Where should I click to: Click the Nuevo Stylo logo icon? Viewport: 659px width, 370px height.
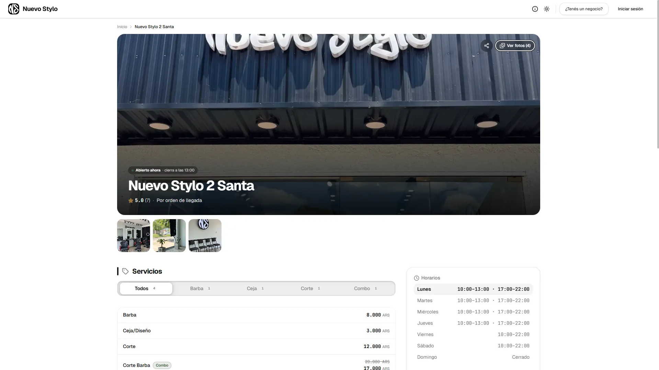tap(14, 9)
